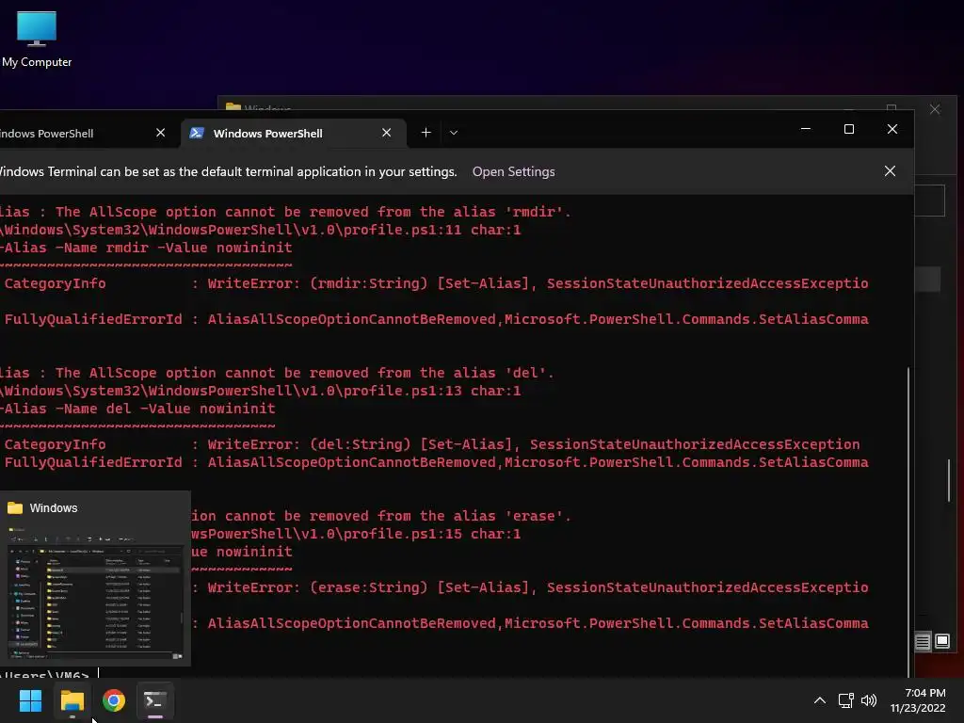The height and width of the screenshot is (723, 964).
Task: Open the volume tray icon
Action: (869, 700)
